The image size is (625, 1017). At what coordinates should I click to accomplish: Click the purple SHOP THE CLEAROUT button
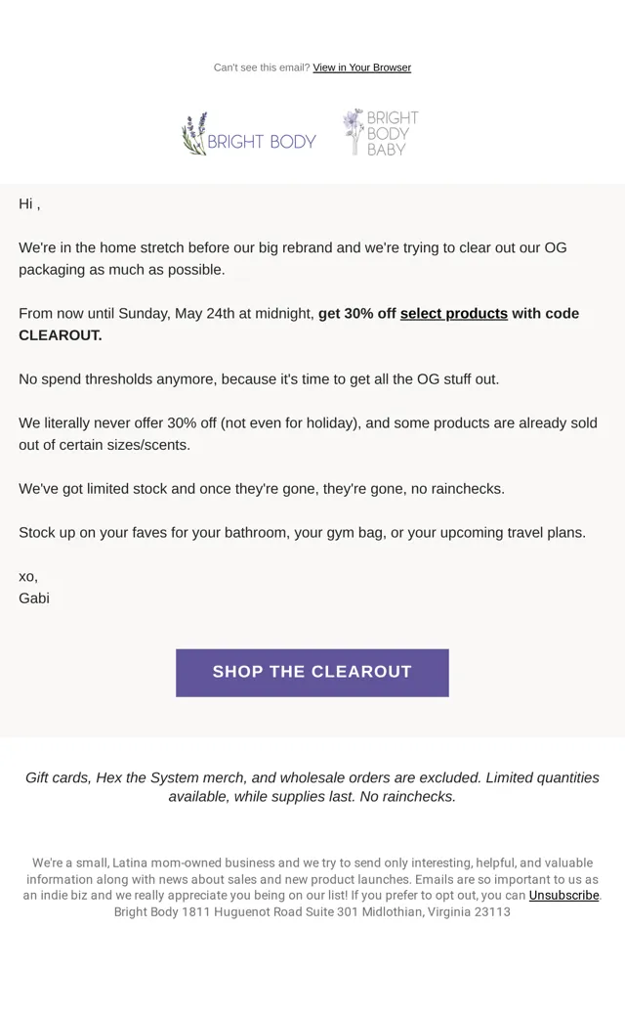tap(312, 673)
